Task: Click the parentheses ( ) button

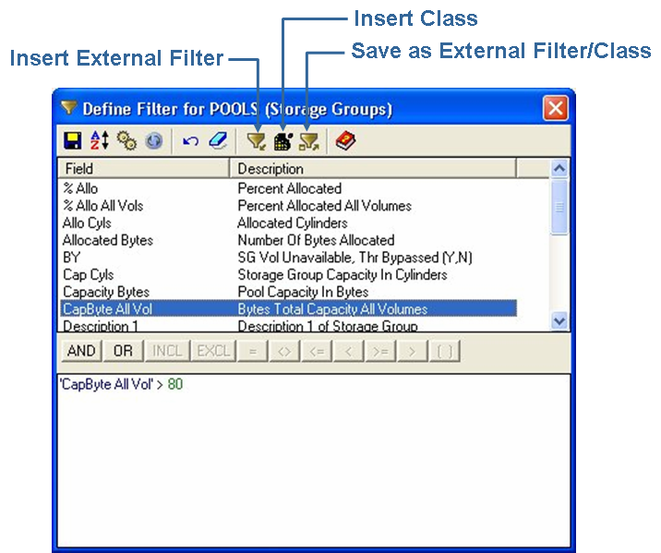Action: (445, 351)
